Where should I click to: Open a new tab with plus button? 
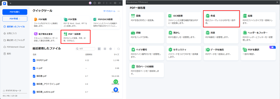(x=11, y=3)
